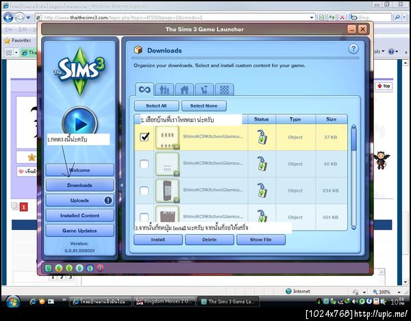Screen dimensions: 411x321
Task: Switch to the Patterns checkerboard tab
Action: [x=225, y=90]
